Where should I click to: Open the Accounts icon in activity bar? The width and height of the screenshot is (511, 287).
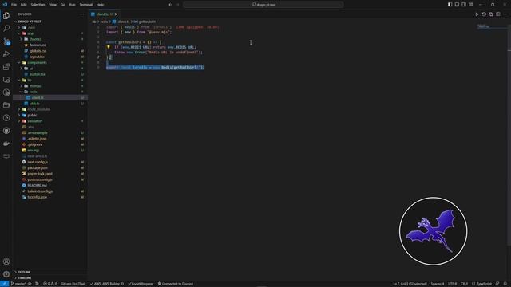pyautogui.click(x=6, y=261)
